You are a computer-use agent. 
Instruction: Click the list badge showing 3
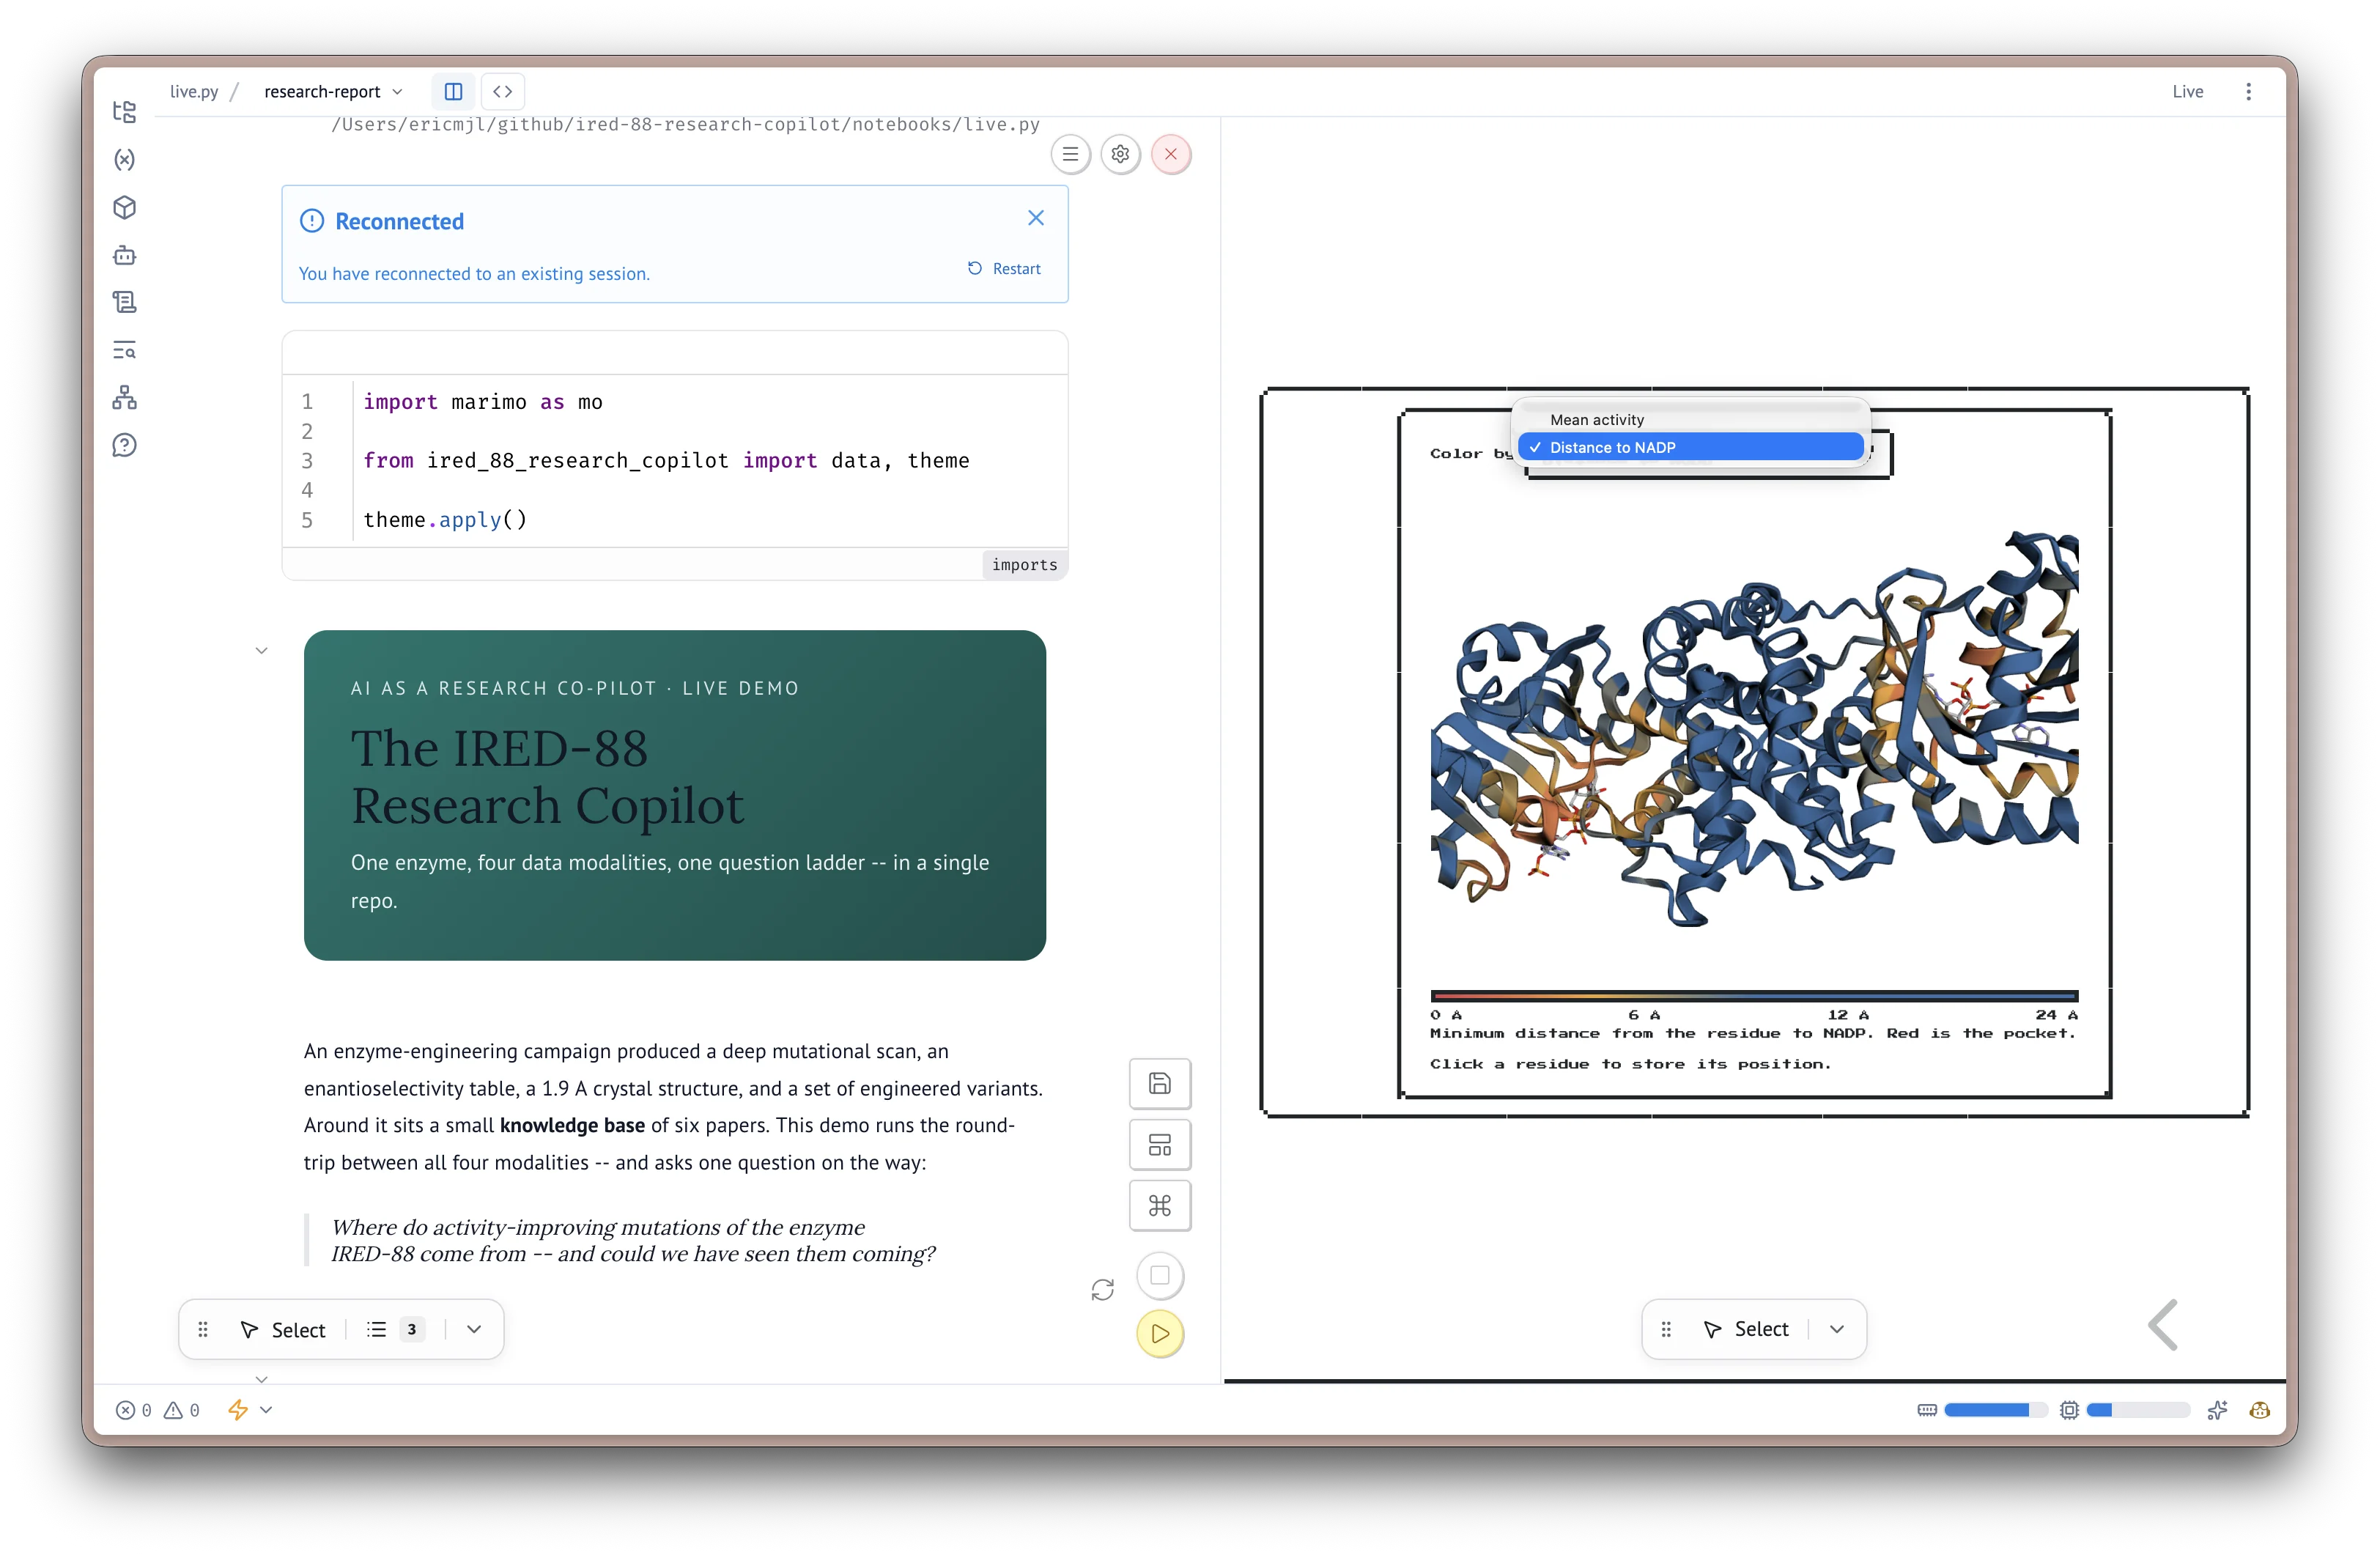(396, 1329)
